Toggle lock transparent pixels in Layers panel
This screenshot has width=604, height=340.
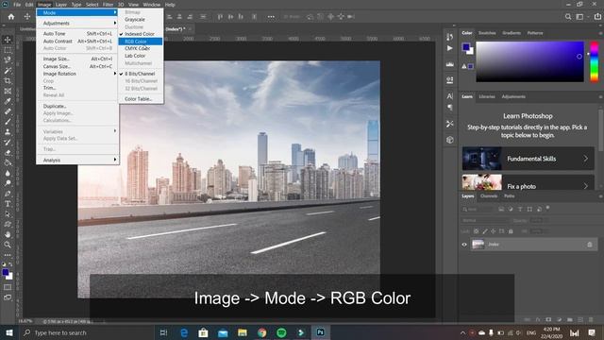[x=477, y=231]
